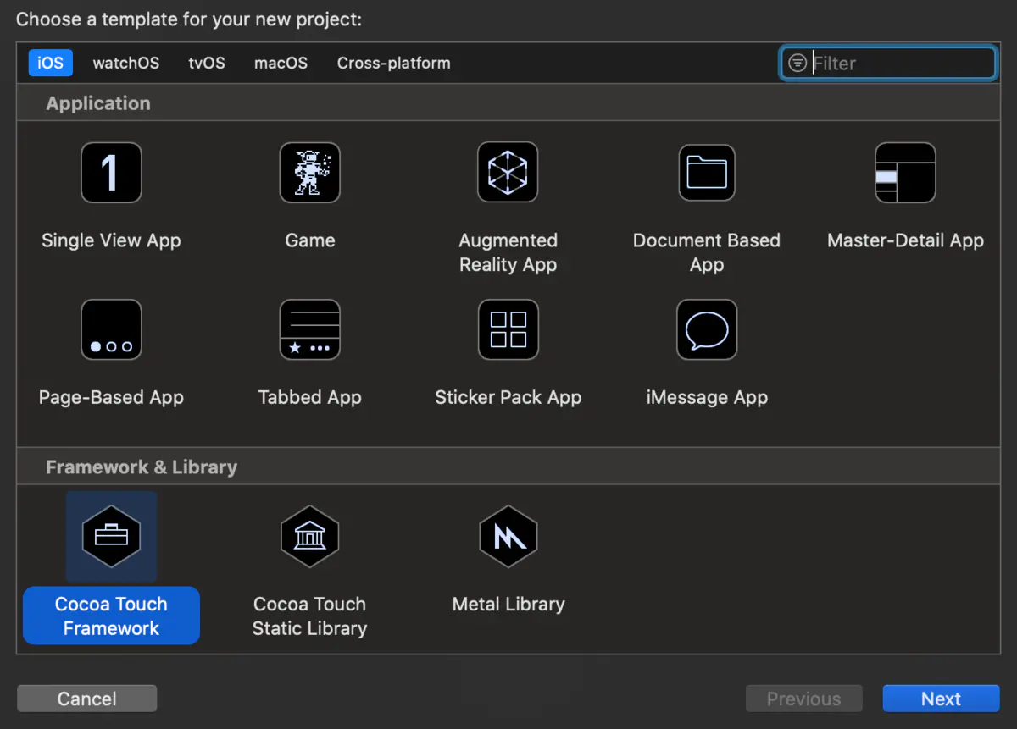
Task: Click the Game template label
Action: [310, 240]
